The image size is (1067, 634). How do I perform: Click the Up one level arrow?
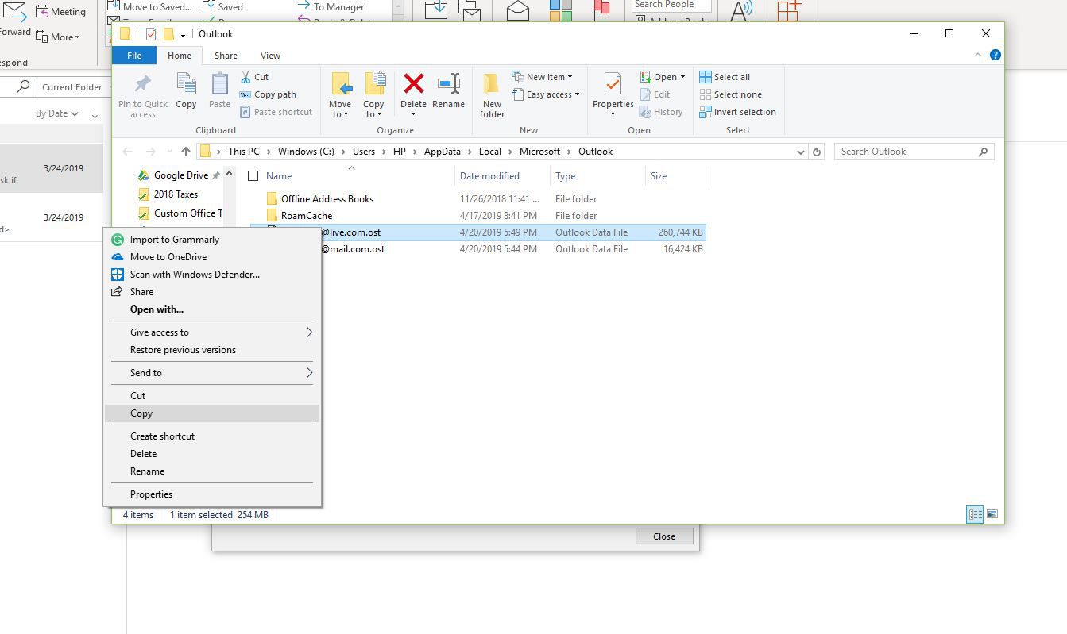coord(185,152)
